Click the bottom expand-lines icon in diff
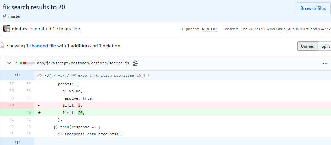 (17, 142)
